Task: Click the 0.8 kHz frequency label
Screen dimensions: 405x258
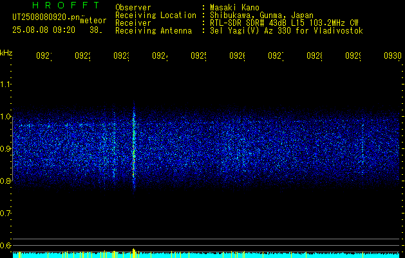Action: tap(6, 181)
